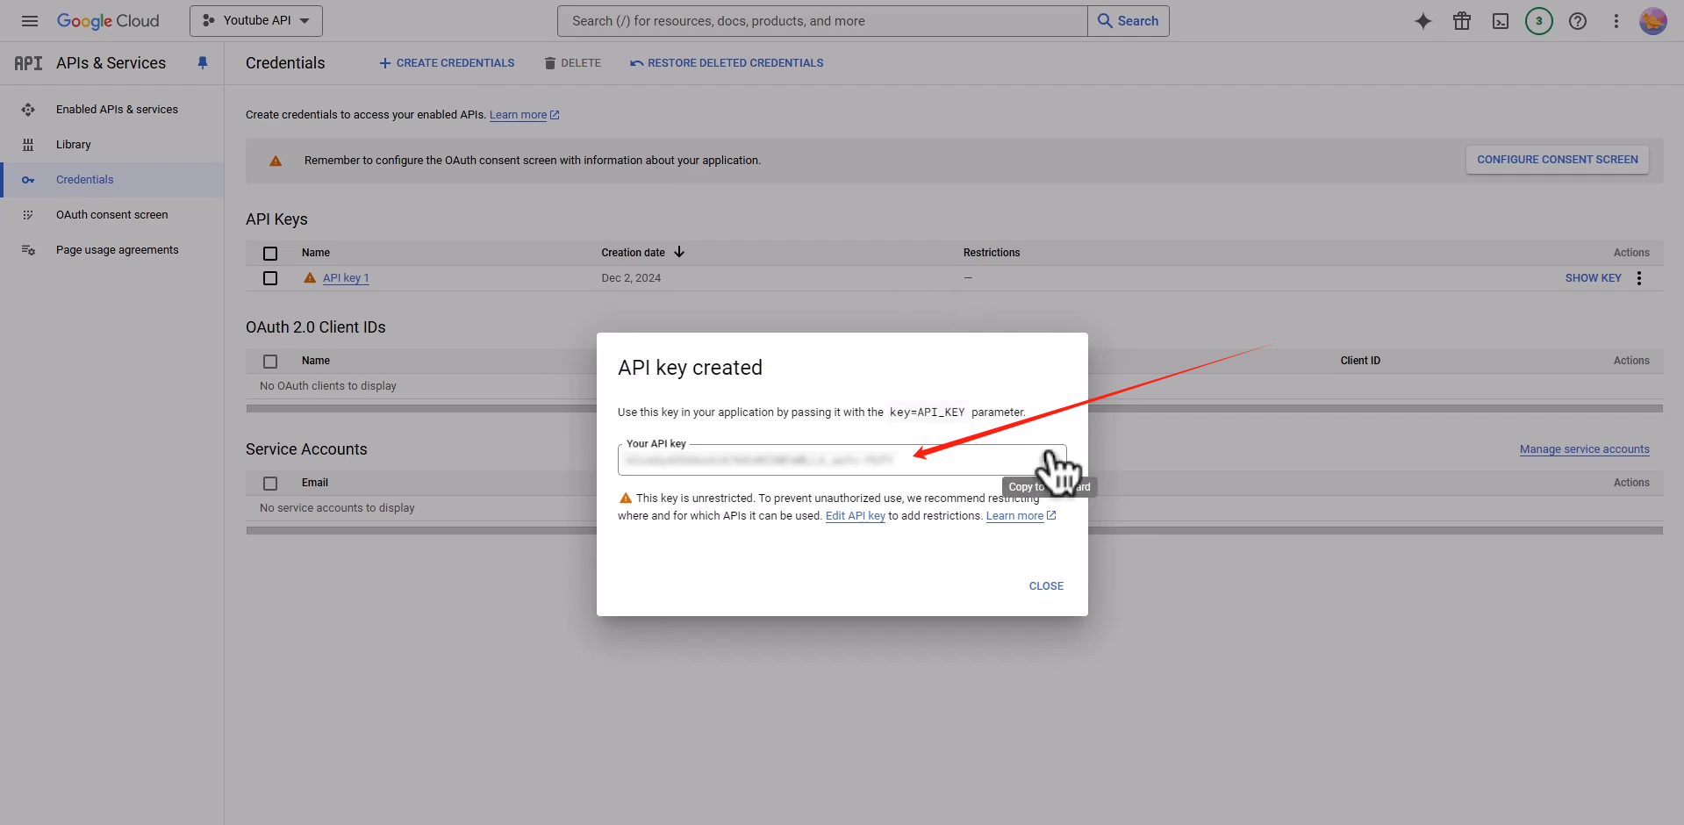Screen dimensions: 1684x825
Task: Unpin APIs & Services pin icon
Action: coord(203,63)
